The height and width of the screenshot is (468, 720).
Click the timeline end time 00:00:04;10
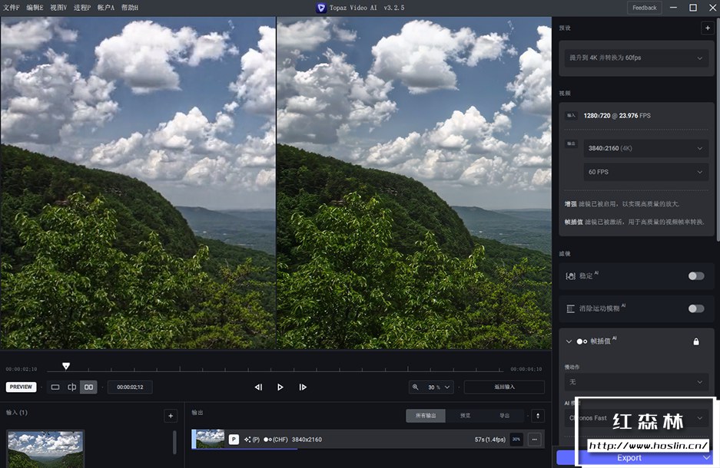click(526, 369)
